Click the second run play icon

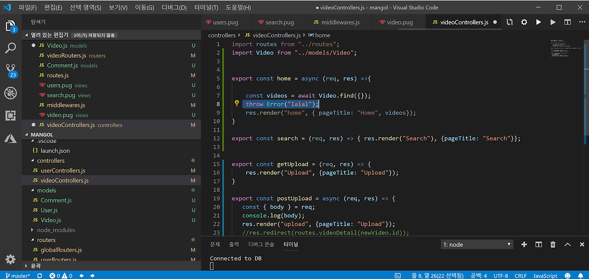click(x=553, y=22)
